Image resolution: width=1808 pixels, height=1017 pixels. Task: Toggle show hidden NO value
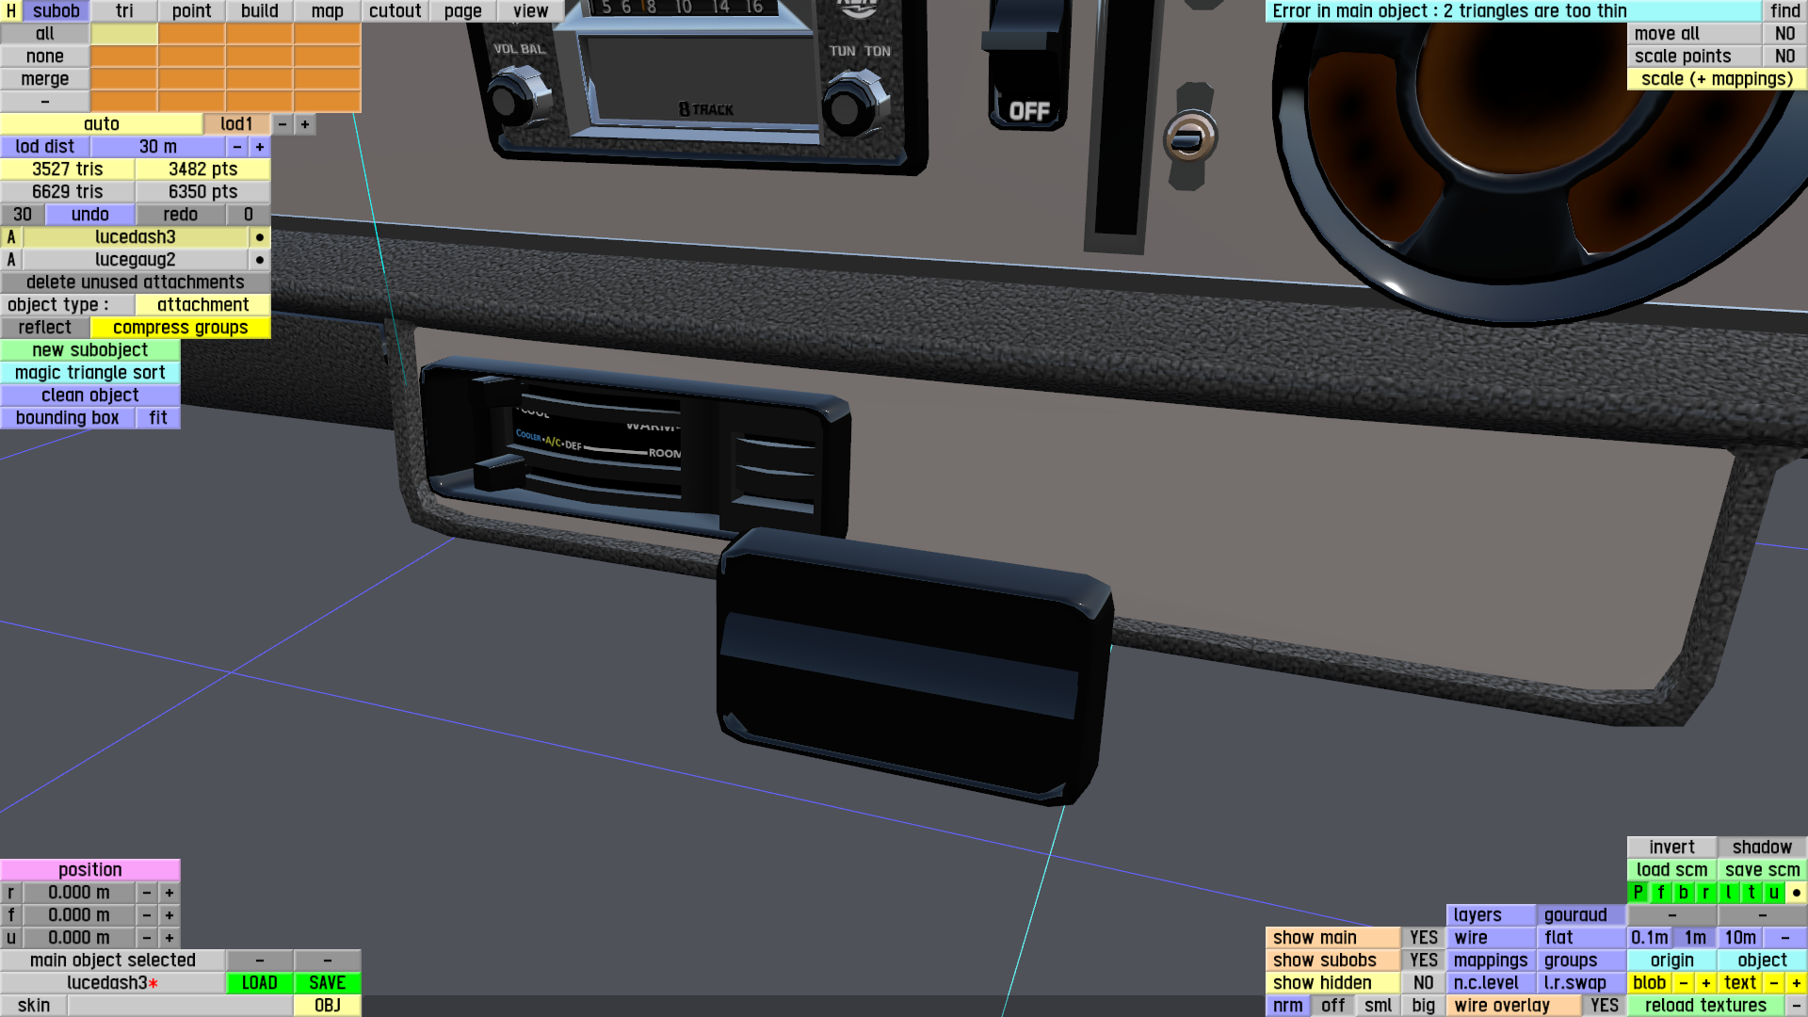[1423, 982]
